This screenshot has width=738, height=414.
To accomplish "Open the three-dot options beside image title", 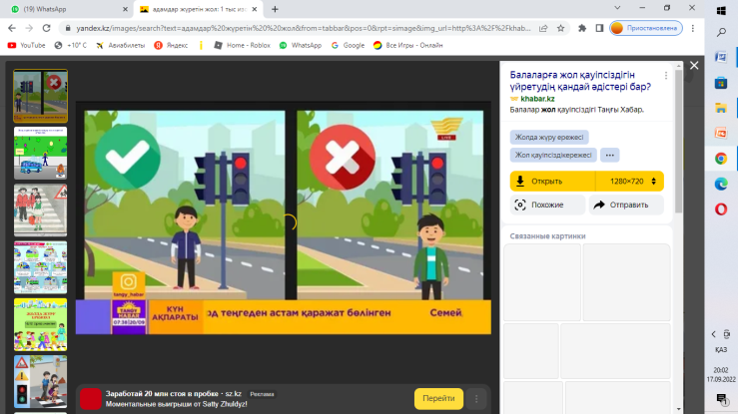I will point(666,76).
